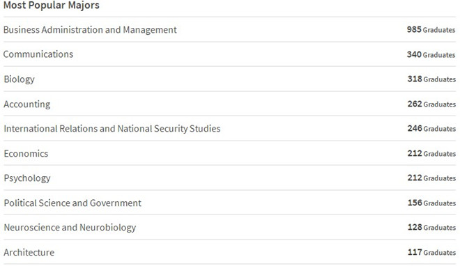Screen dimensions: 460x266
Task: Click 156 Graduates for Political Science
Action: point(431,203)
